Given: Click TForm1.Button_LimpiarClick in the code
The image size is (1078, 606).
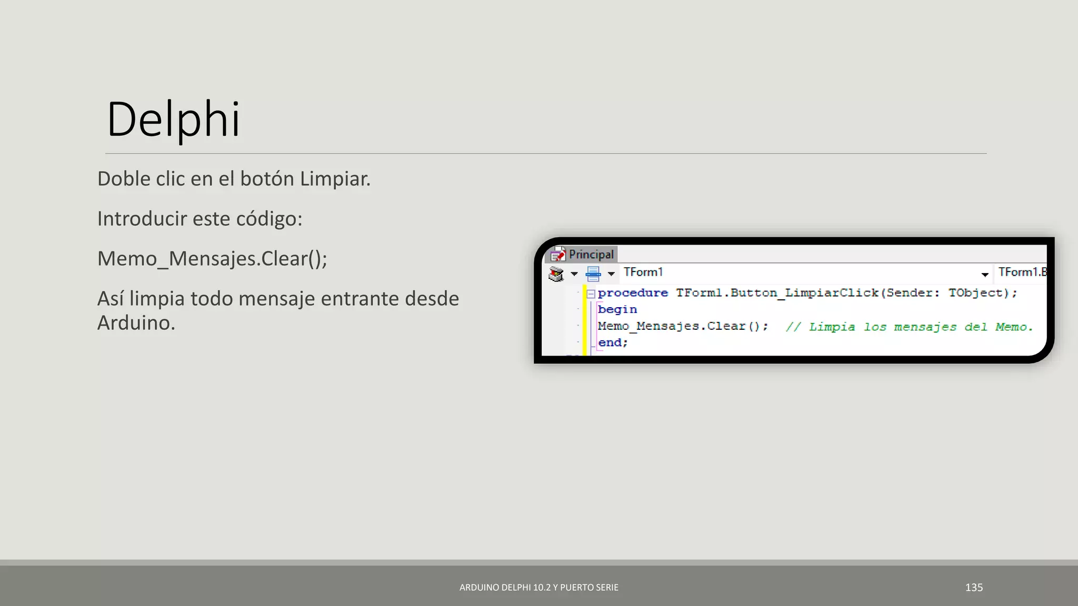Looking at the screenshot, I should (777, 293).
